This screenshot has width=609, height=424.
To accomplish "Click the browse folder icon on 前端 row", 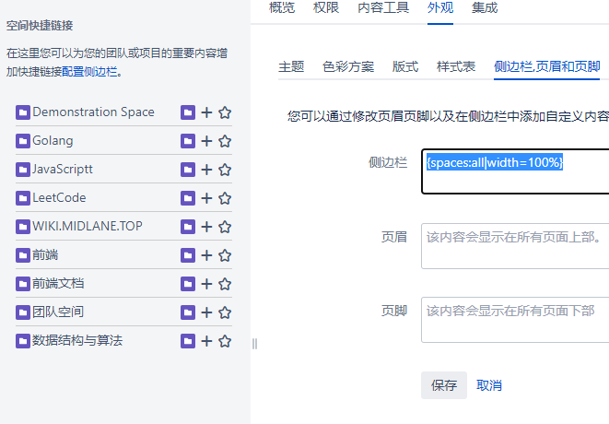I will 188,255.
